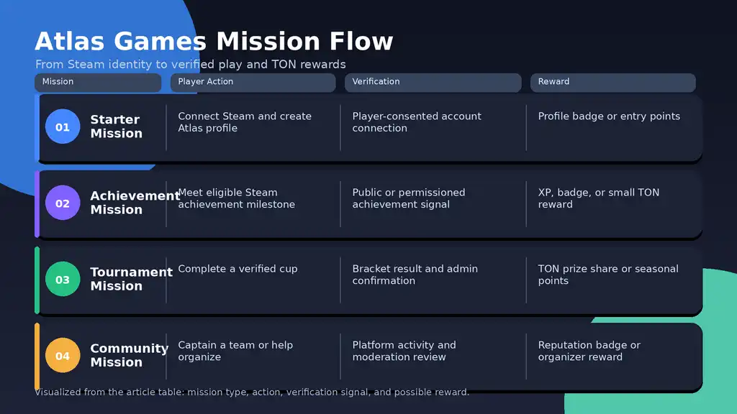The width and height of the screenshot is (737, 414).
Task: Click the Achievement Mission label
Action: 135,202
